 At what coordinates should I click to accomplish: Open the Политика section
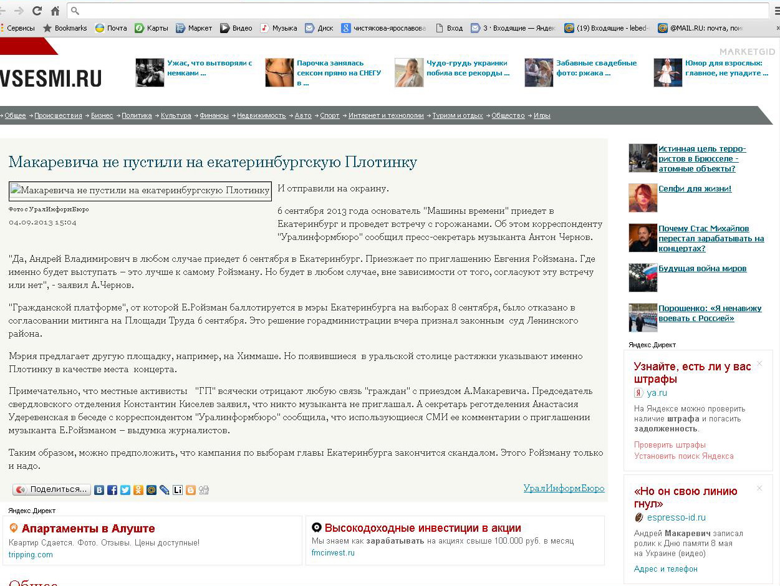coord(137,115)
